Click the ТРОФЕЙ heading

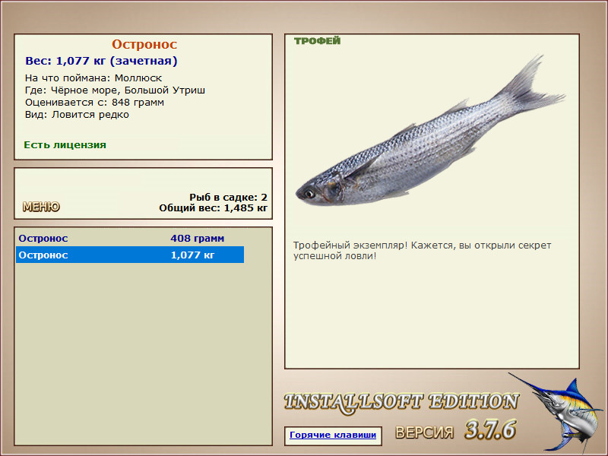tap(317, 41)
